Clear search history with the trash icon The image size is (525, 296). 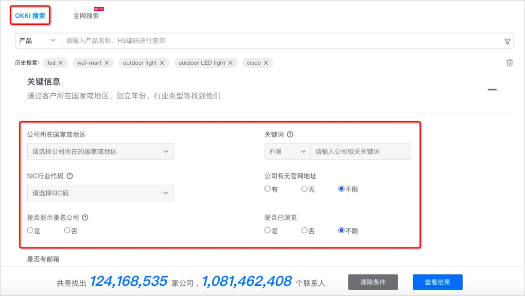tap(509, 63)
